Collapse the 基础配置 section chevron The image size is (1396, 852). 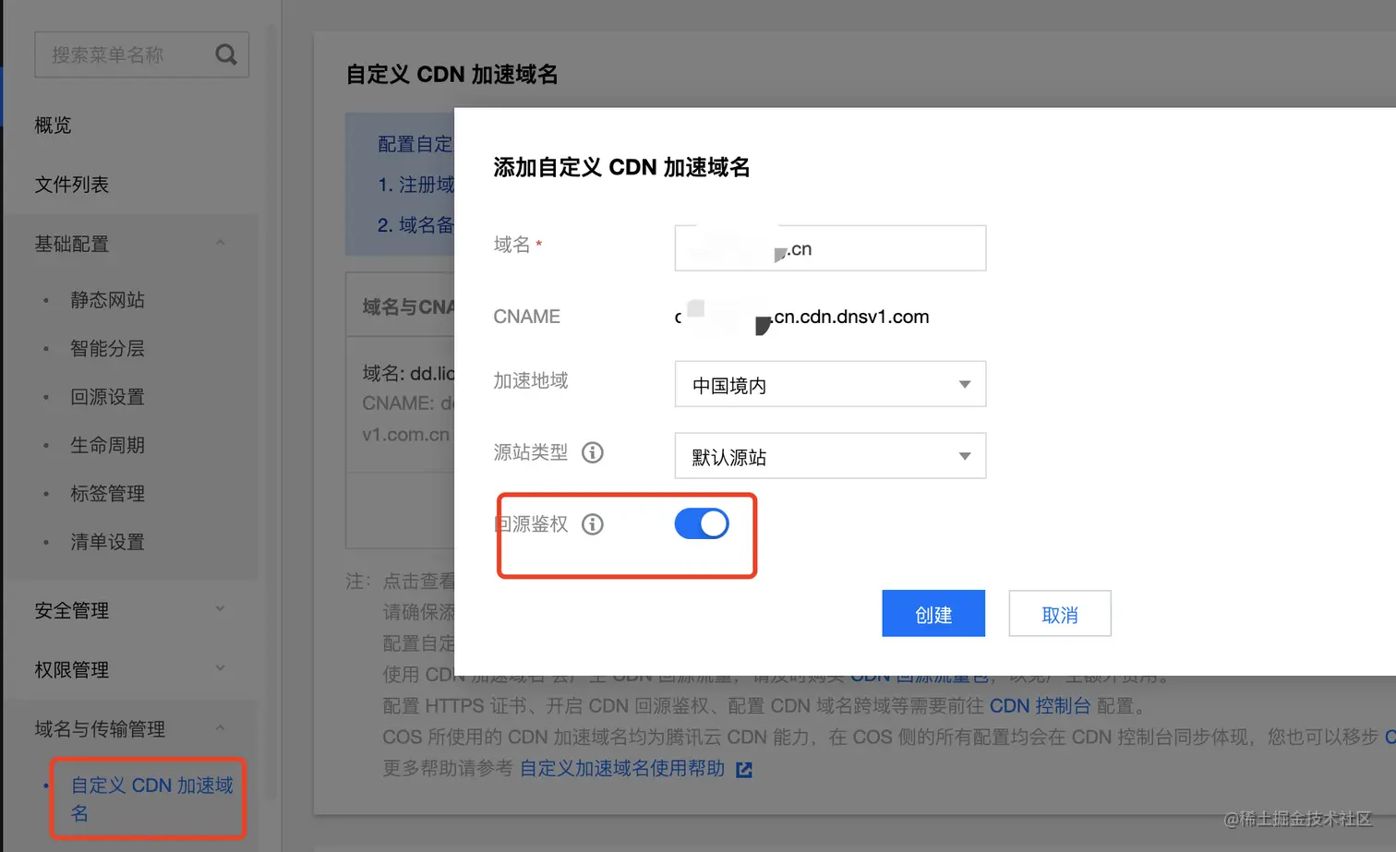[x=221, y=243]
